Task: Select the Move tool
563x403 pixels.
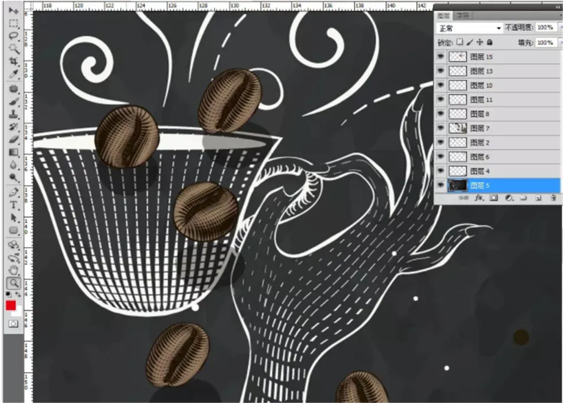Action: click(x=14, y=11)
